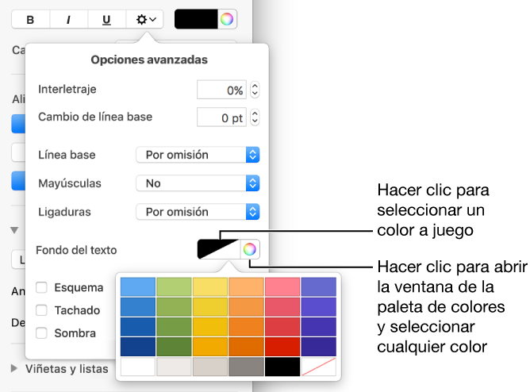This screenshot has width=530, height=392.
Task: Select the light blue swatch in top row
Action: coord(138,287)
